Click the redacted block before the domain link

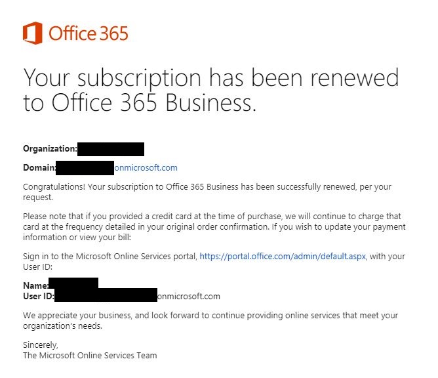pos(85,168)
